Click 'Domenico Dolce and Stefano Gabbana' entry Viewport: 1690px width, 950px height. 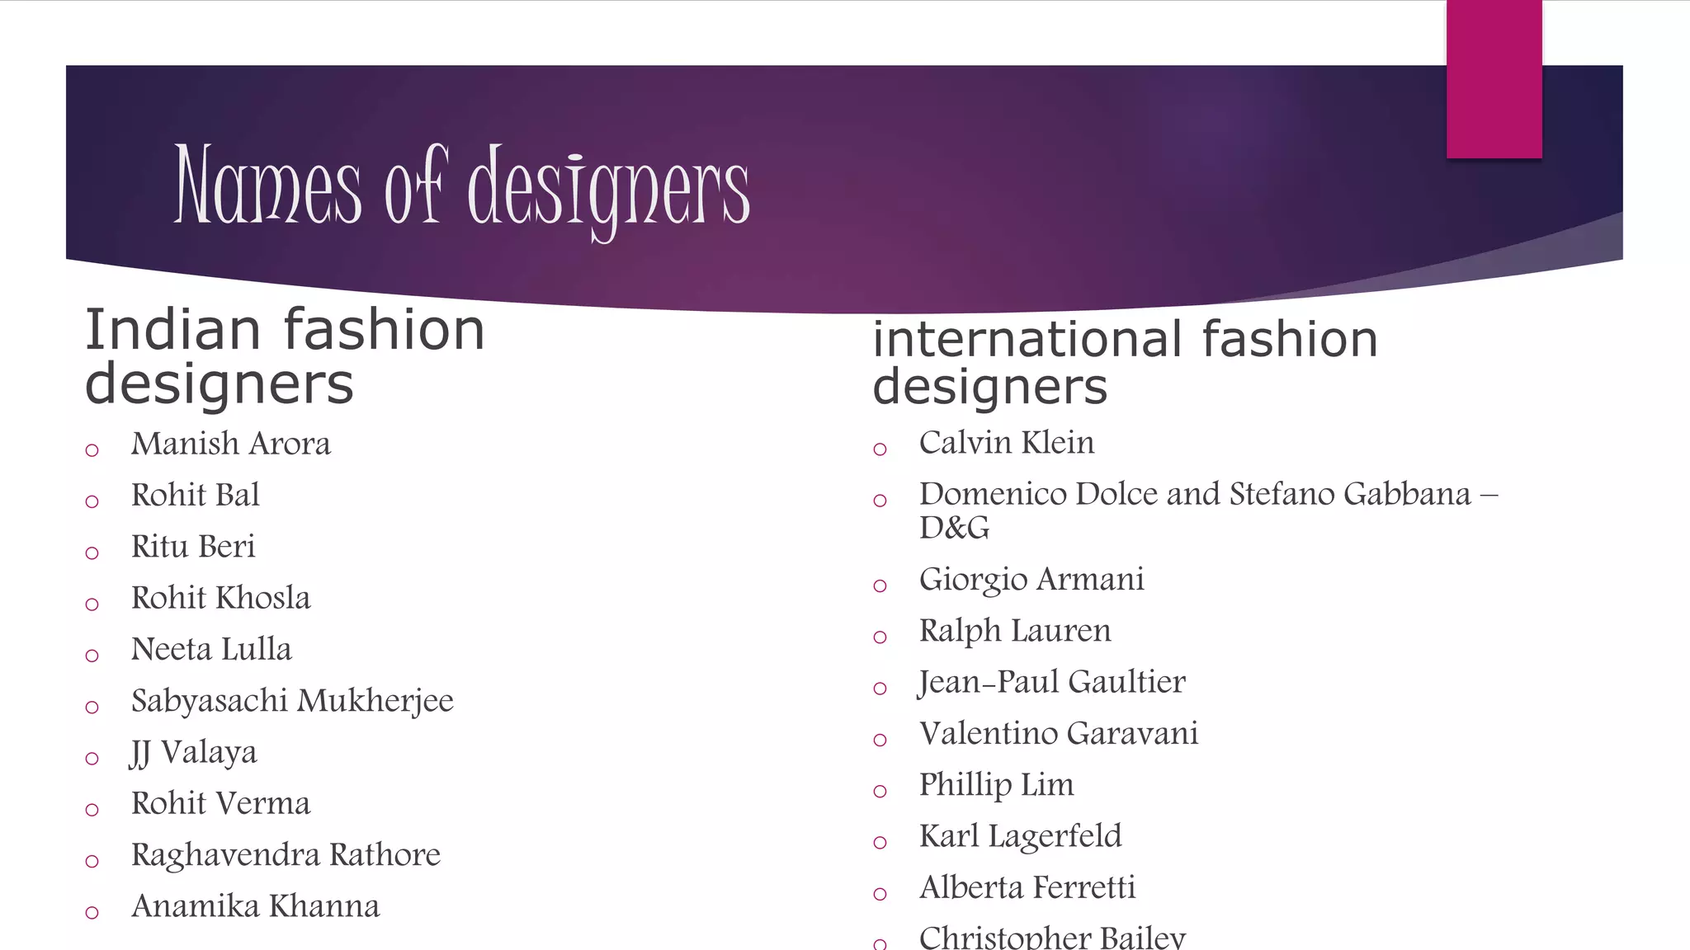tap(1209, 510)
